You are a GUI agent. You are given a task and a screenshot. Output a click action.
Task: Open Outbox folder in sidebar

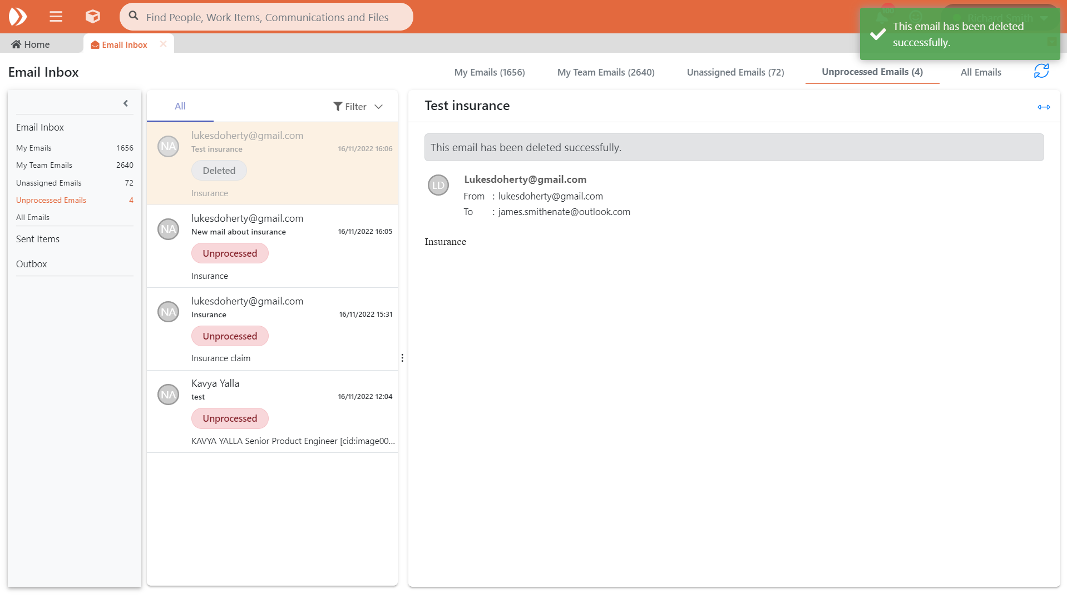[32, 264]
